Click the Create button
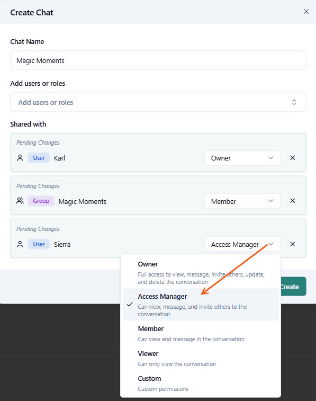The height and width of the screenshot is (401, 316). point(293,287)
